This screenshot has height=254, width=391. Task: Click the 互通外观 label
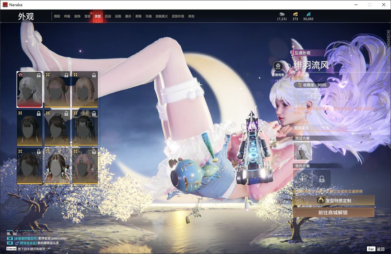coord(302,53)
